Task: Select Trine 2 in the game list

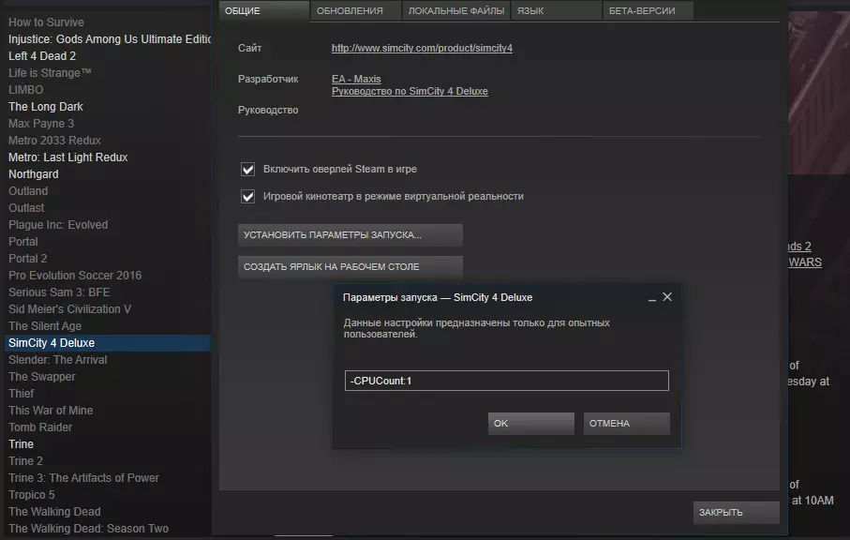Action: coord(25,461)
